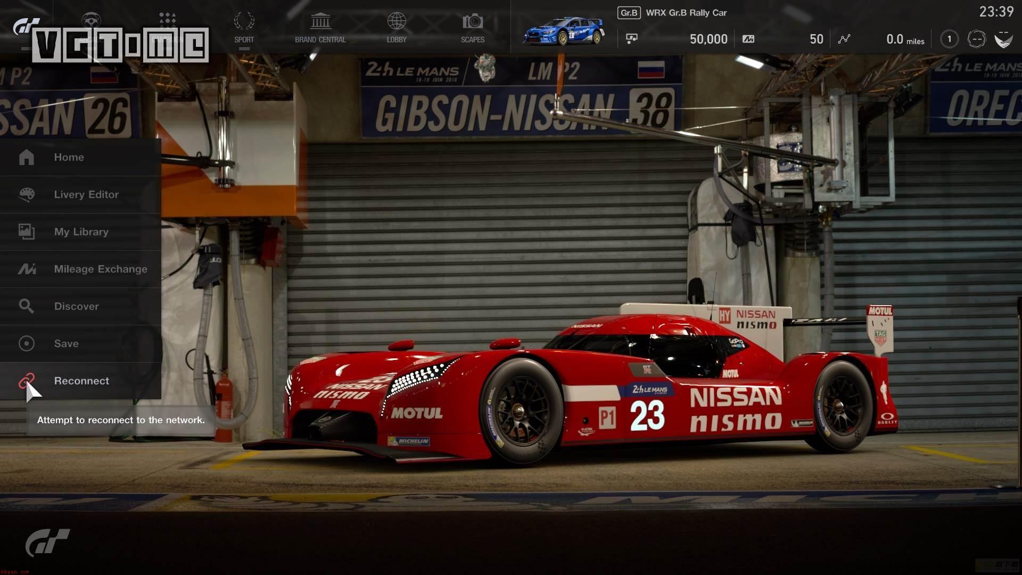Click the 0.0 miles distance value
This screenshot has width=1022, height=575.
[905, 39]
